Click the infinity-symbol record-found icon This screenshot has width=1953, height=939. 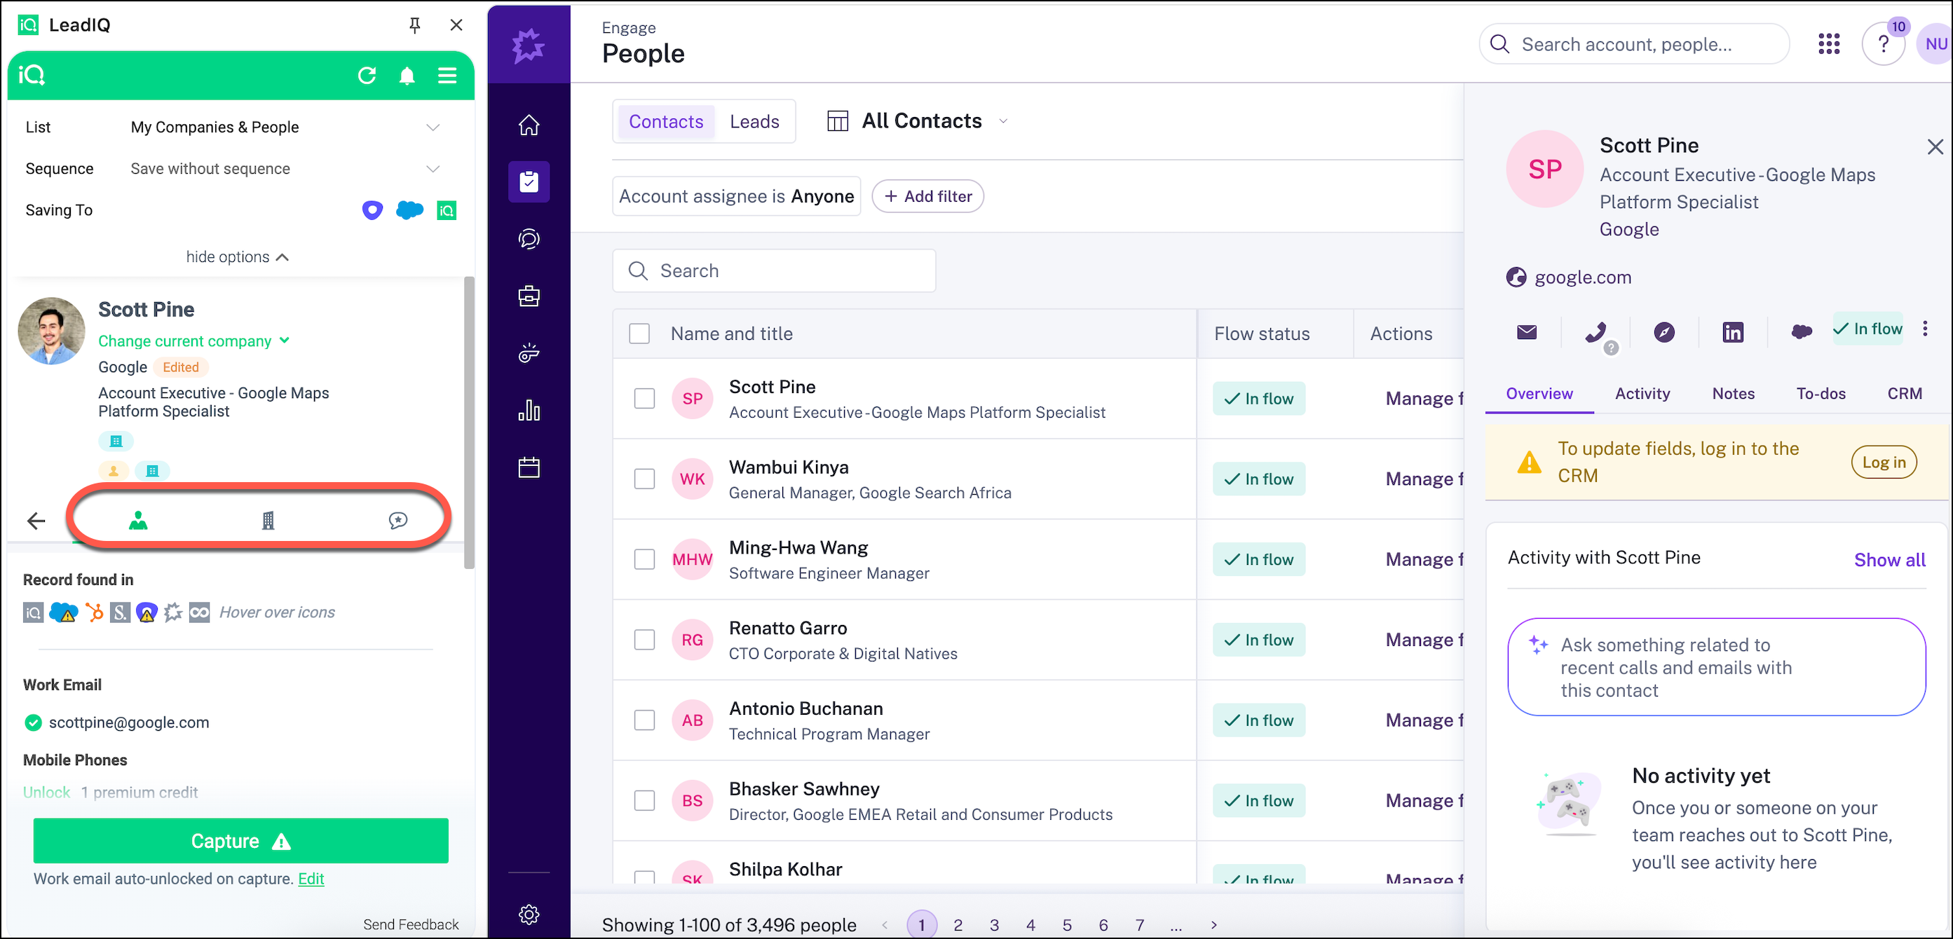click(199, 612)
